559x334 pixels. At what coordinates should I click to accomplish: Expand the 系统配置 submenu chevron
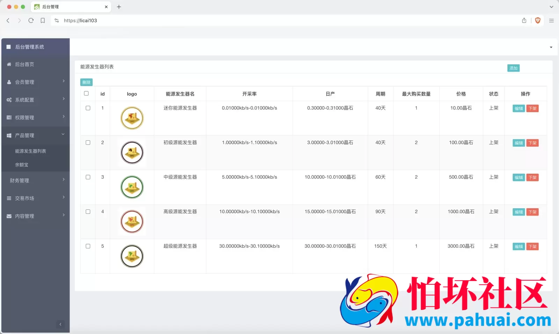click(64, 99)
